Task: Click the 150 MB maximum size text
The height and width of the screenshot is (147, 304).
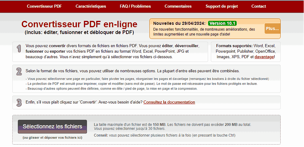Action: point(159,125)
